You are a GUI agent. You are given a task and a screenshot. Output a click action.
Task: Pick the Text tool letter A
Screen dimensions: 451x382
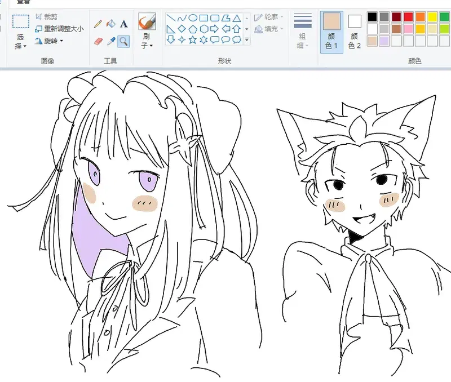tap(123, 24)
